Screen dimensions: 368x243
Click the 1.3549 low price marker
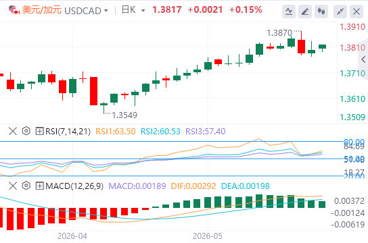tap(124, 115)
